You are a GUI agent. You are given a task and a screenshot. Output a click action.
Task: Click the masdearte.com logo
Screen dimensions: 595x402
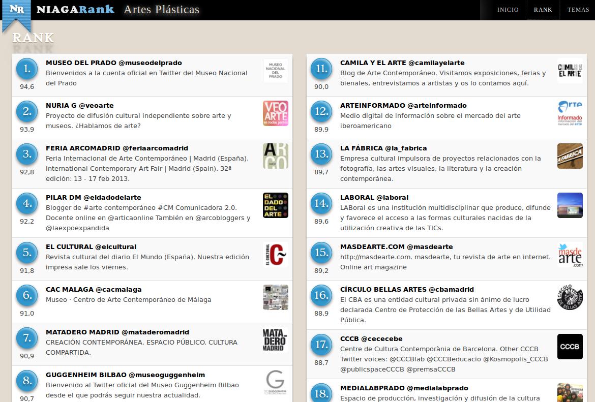pos(570,255)
